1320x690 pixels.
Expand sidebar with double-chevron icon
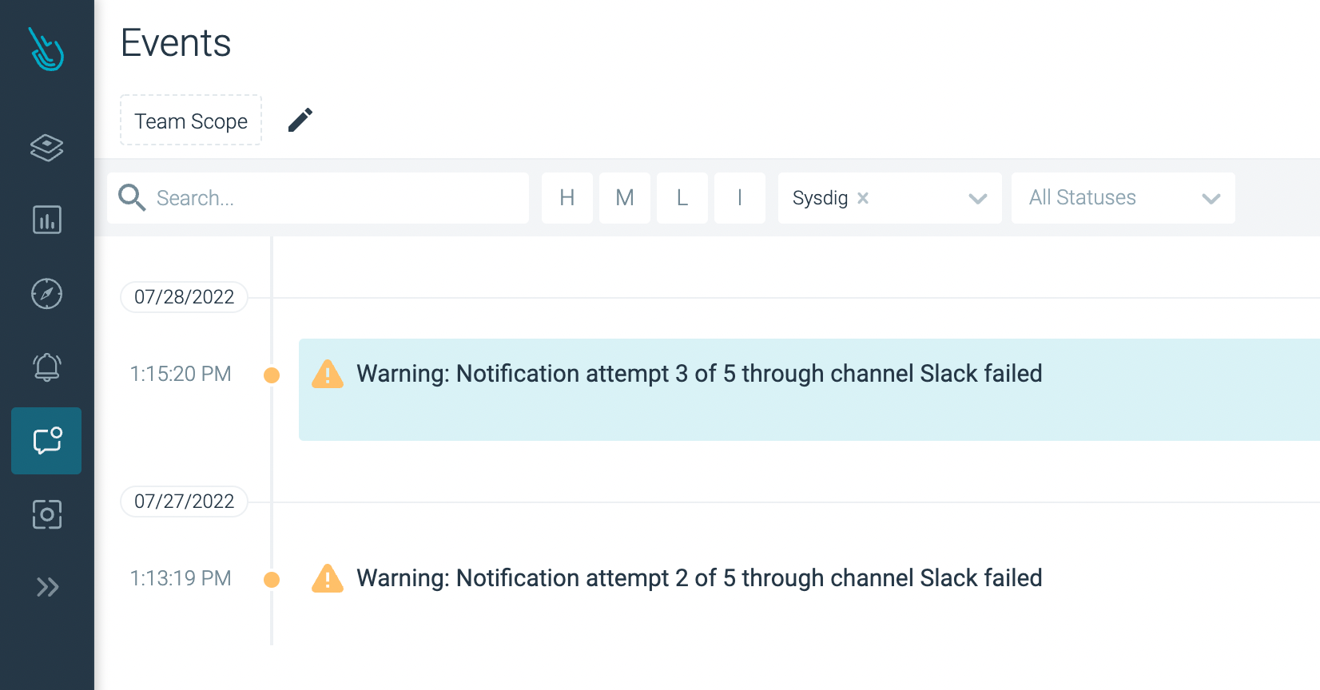coord(46,588)
